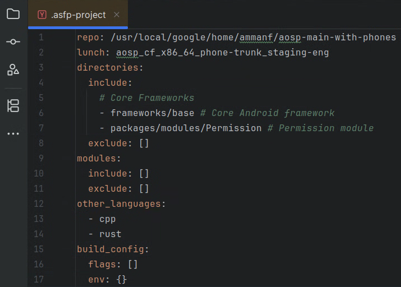Open the Structure tool window icon

pos(13,105)
